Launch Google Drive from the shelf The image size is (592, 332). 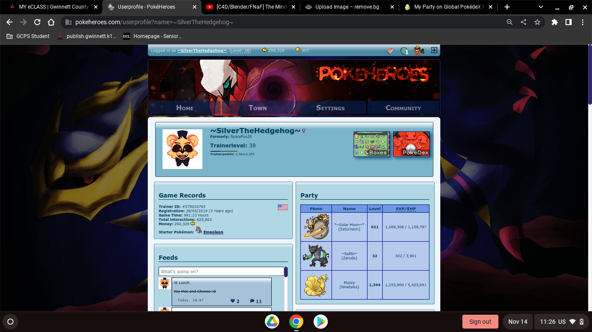(272, 322)
